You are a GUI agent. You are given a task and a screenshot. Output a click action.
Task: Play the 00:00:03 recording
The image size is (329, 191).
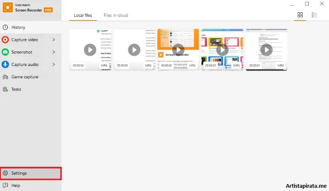point(222,50)
